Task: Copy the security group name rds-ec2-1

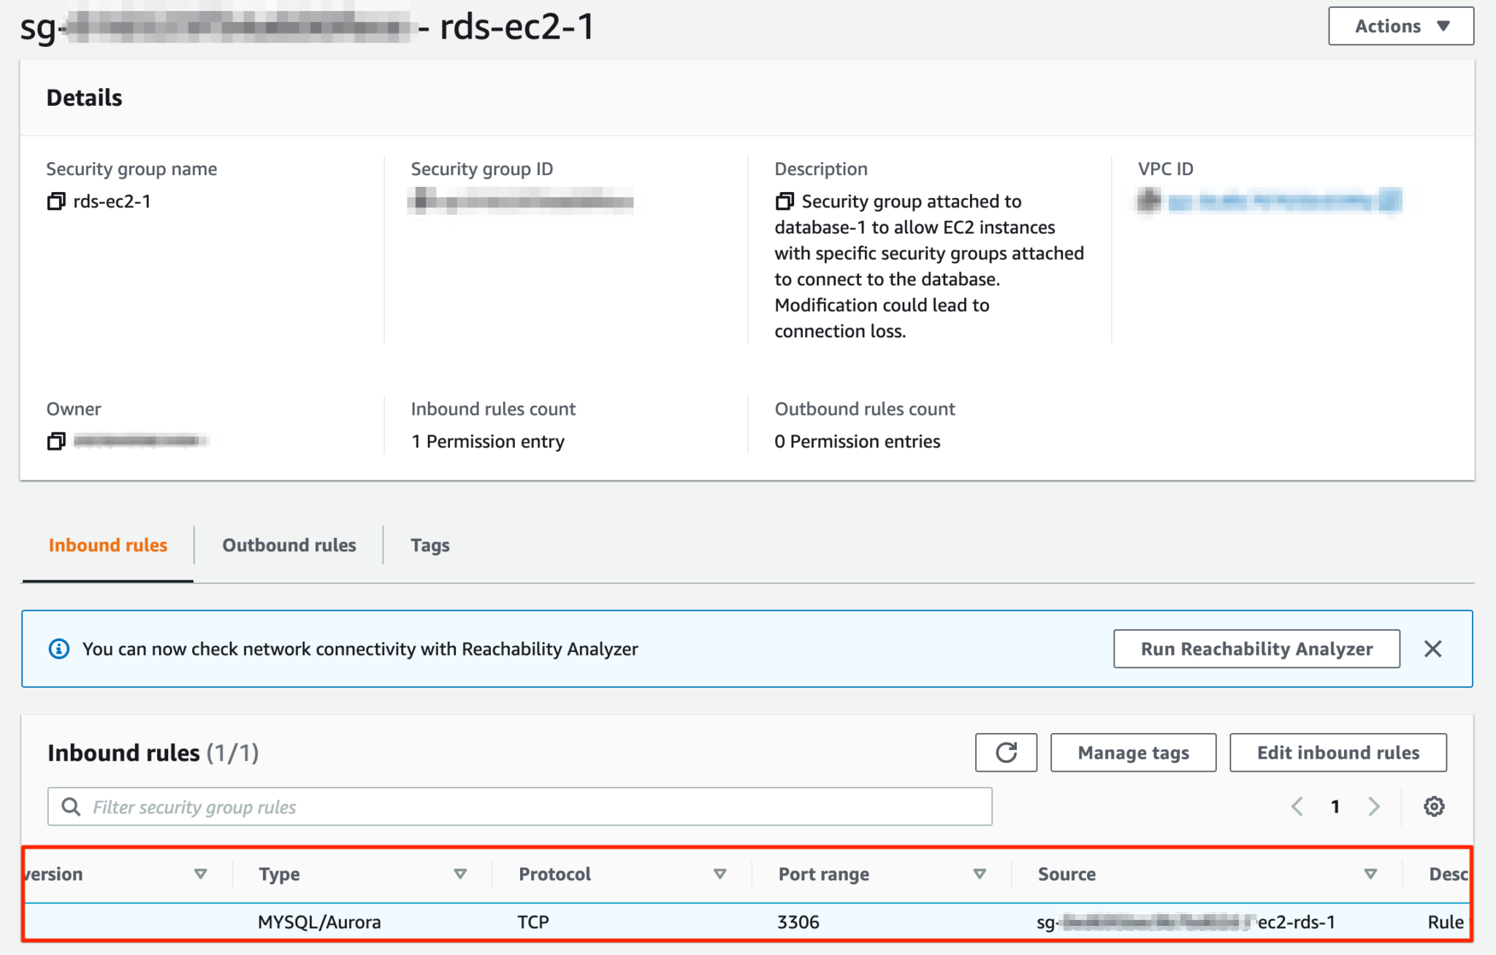Action: [x=56, y=202]
